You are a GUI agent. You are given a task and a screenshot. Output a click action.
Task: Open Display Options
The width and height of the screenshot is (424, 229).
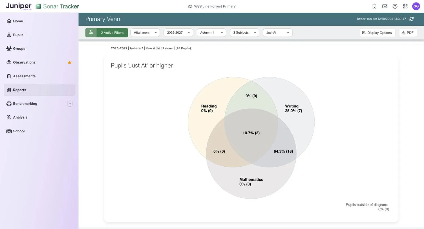click(377, 33)
